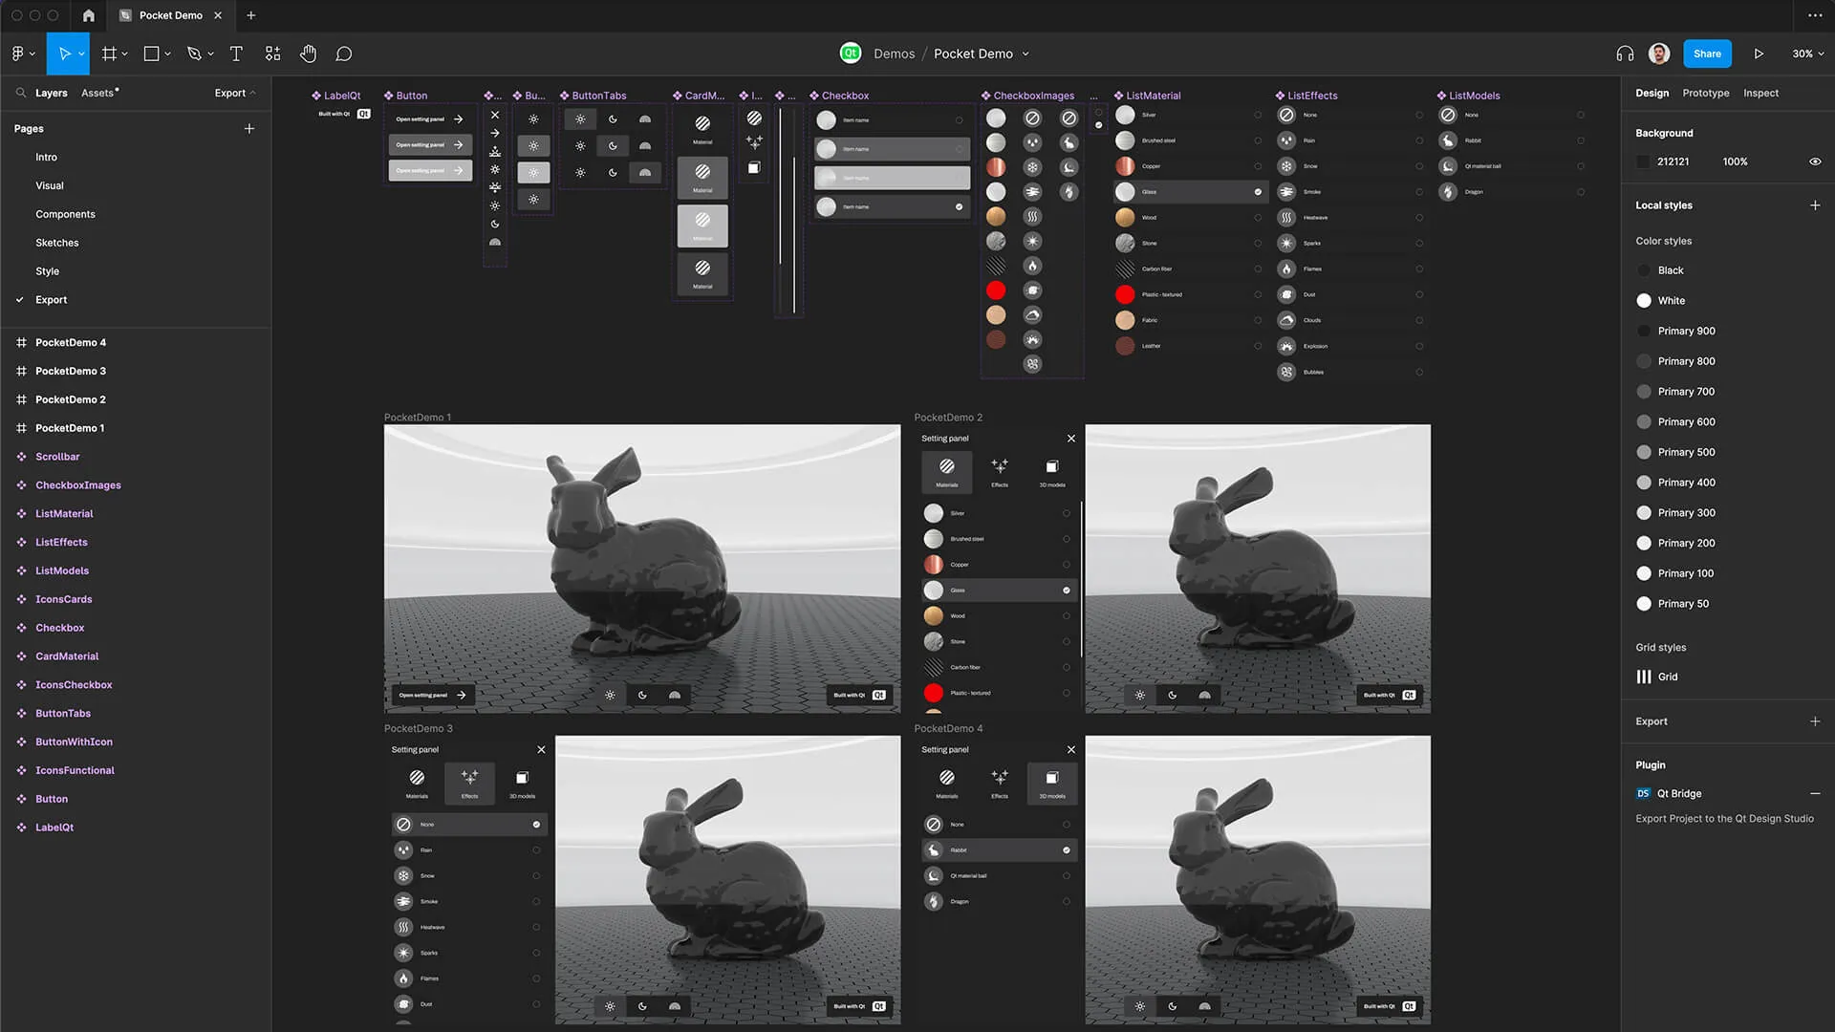The image size is (1835, 1032).
Task: Select the PocketDemo 3 layer
Action: click(71, 371)
